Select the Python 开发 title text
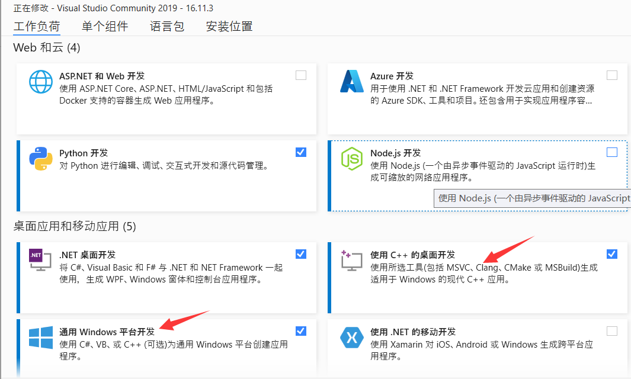This screenshot has width=631, height=379. click(84, 153)
